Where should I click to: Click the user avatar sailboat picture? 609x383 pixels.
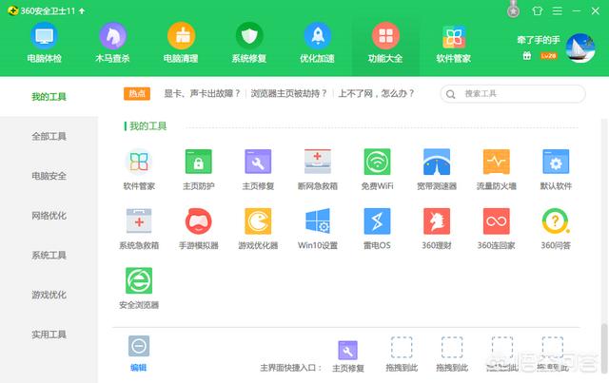click(x=580, y=48)
